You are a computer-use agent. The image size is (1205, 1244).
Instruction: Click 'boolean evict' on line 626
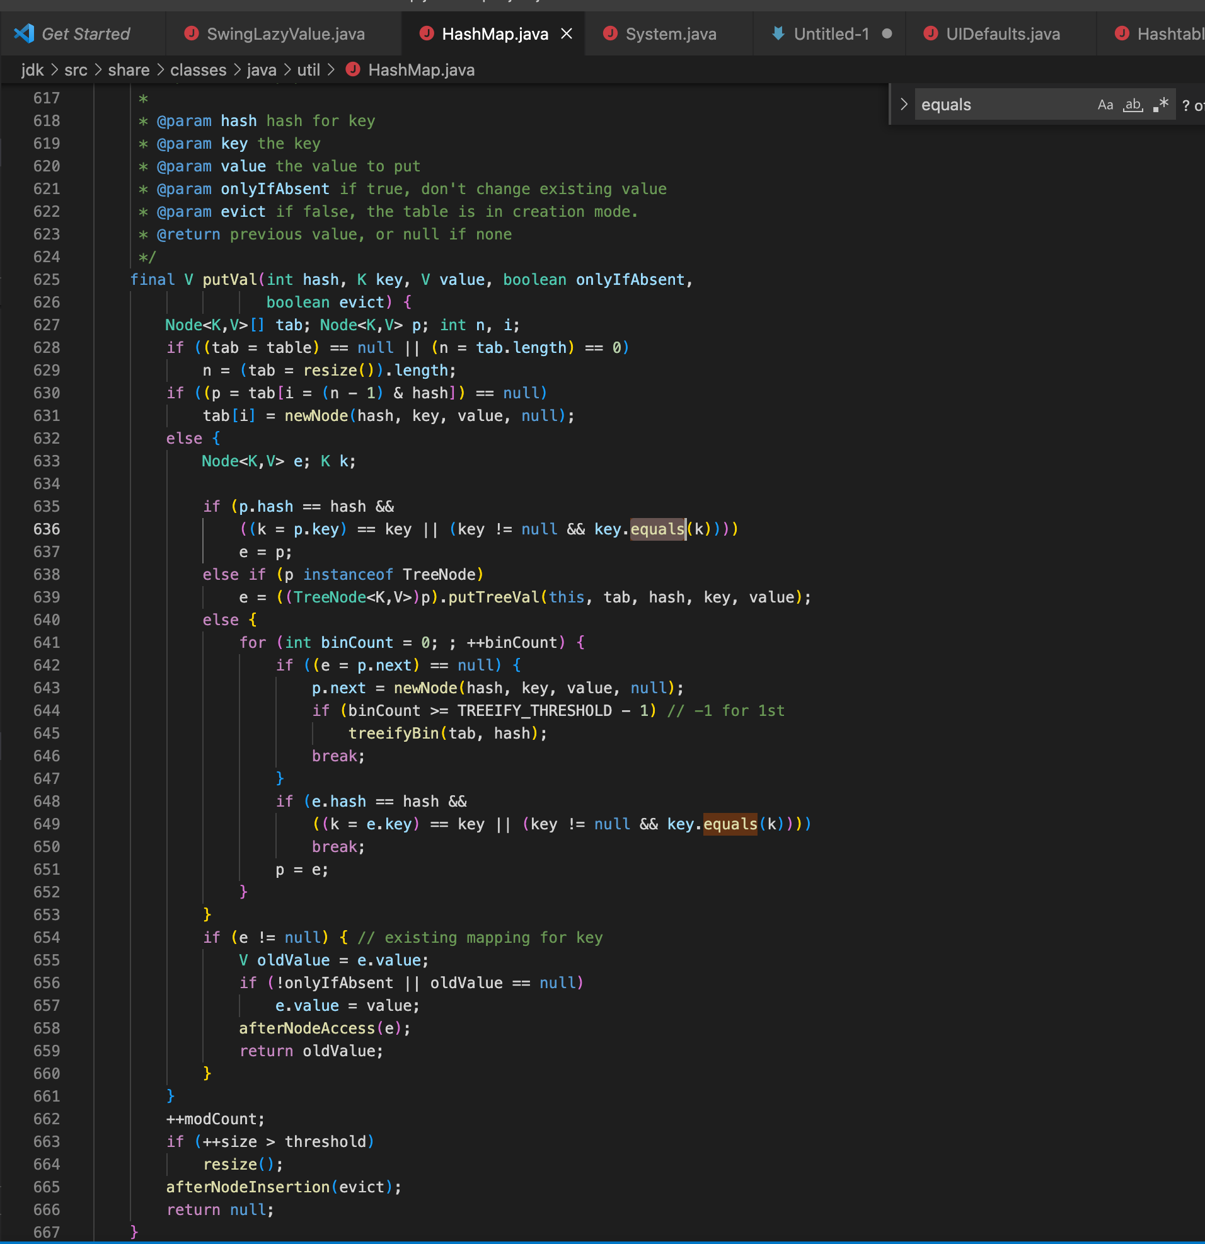[326, 302]
